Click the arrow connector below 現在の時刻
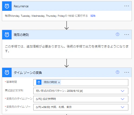 [x=67, y=63]
